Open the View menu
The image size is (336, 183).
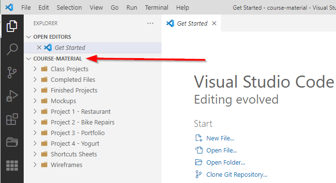coord(96,8)
